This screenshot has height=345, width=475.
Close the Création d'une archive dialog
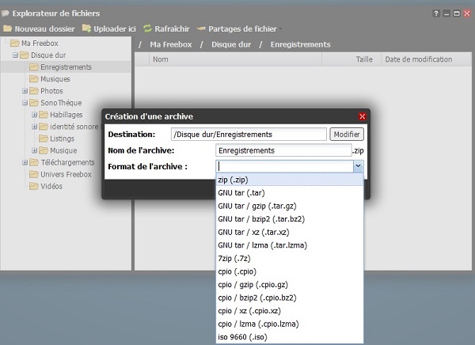363,116
